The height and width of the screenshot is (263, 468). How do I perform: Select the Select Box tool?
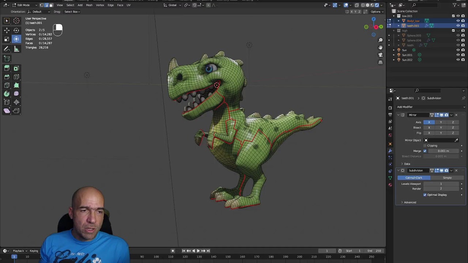[7, 21]
